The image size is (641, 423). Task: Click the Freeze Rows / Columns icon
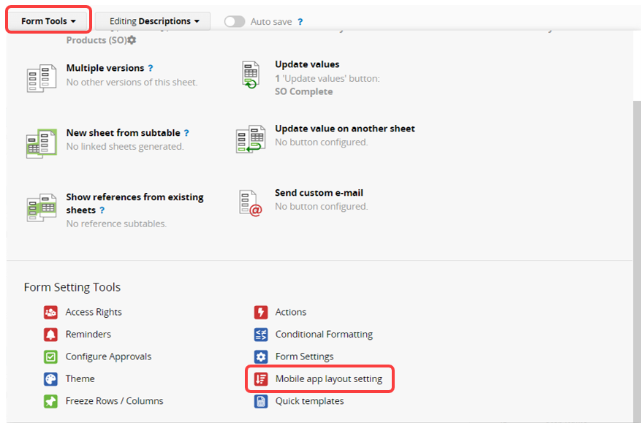click(50, 401)
